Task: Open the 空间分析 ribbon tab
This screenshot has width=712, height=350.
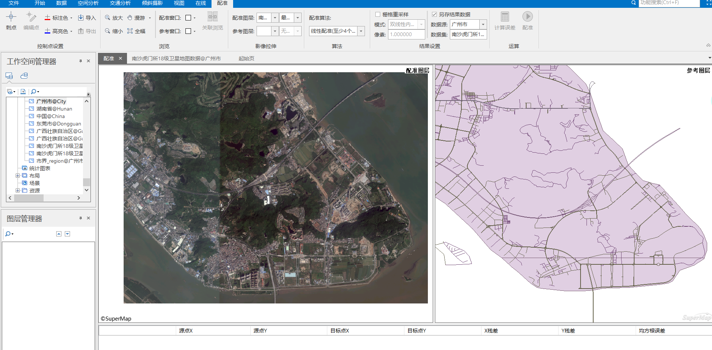Action: click(x=88, y=3)
